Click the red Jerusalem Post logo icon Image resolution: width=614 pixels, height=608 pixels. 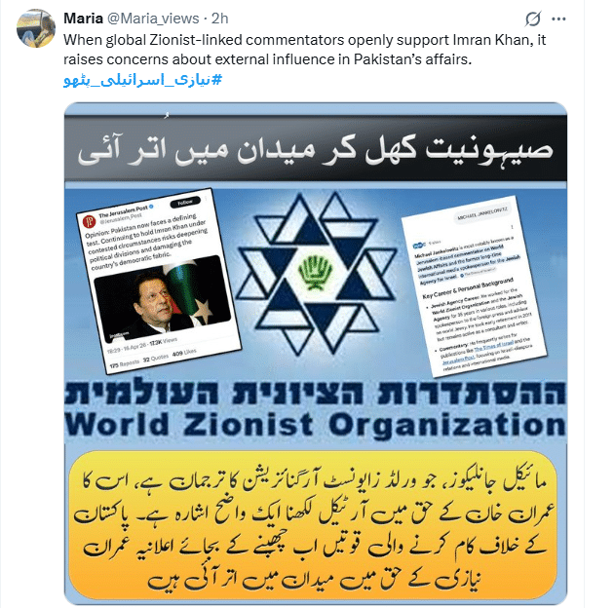[89, 222]
